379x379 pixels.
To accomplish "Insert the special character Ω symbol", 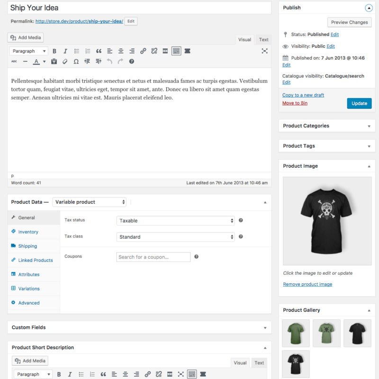I will pos(76,61).
